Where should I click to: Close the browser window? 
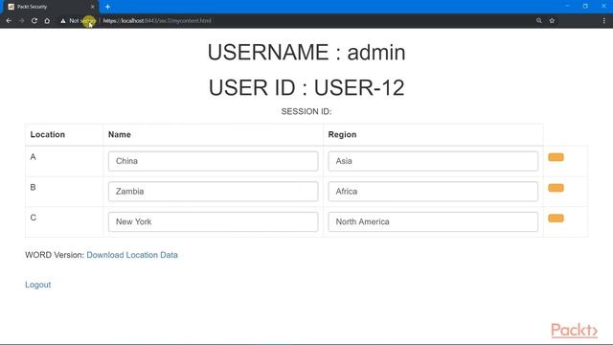click(603, 7)
